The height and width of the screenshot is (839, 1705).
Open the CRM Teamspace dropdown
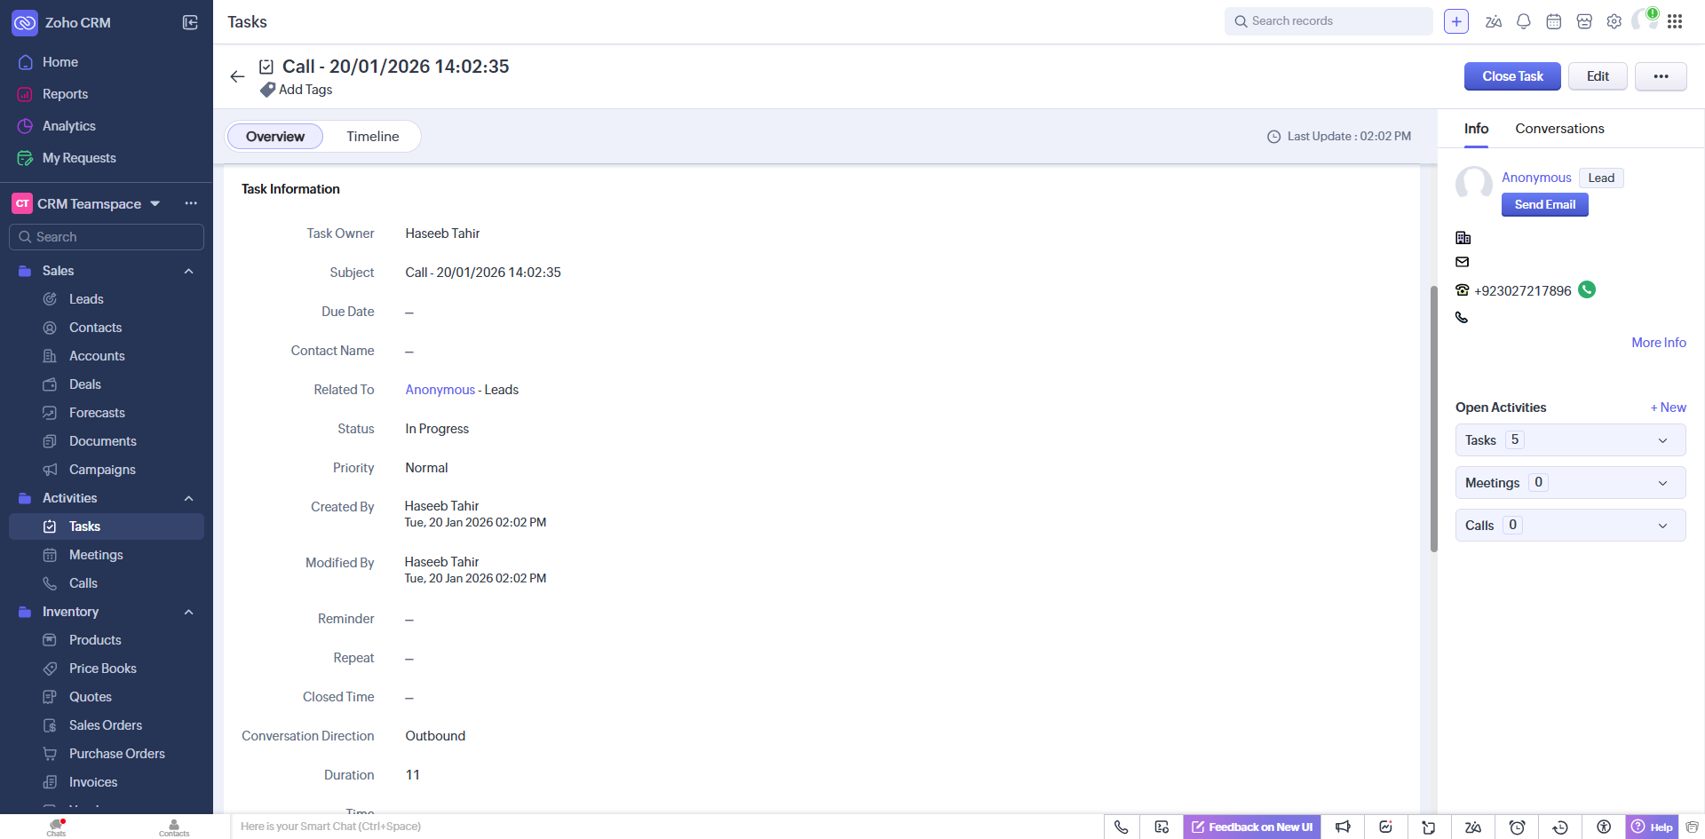pos(155,203)
